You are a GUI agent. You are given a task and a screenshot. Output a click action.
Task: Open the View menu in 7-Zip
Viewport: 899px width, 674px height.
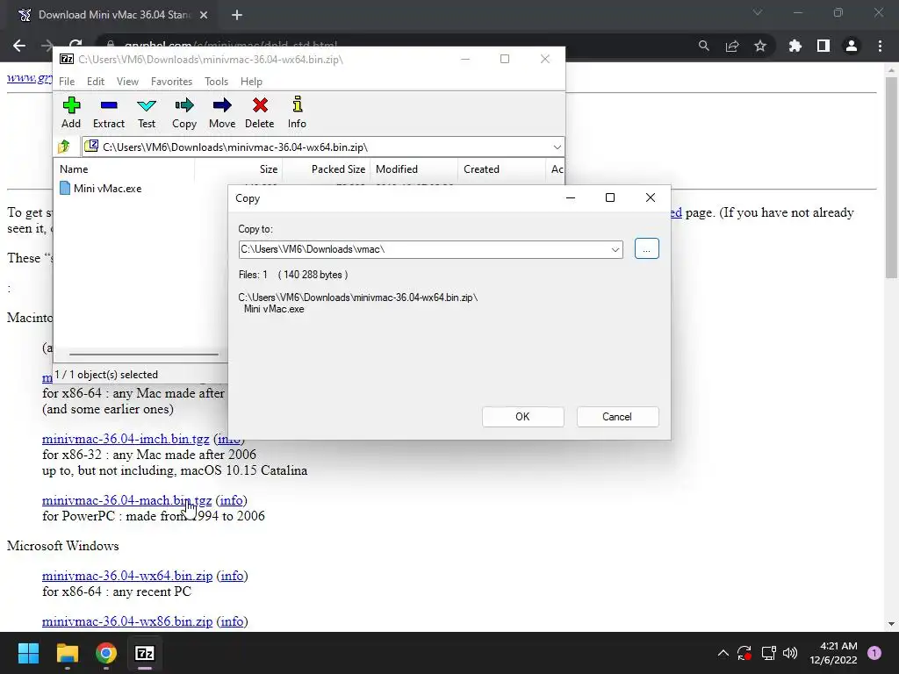point(127,82)
